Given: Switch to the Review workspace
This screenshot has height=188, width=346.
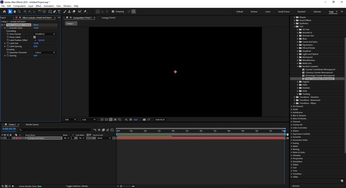Looking at the screenshot, I should tap(254, 12).
